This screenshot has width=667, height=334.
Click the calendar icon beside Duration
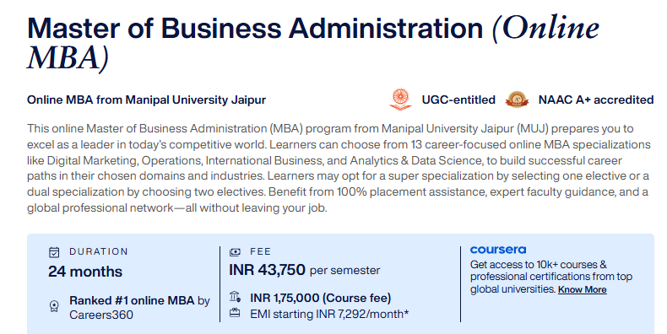(x=54, y=252)
